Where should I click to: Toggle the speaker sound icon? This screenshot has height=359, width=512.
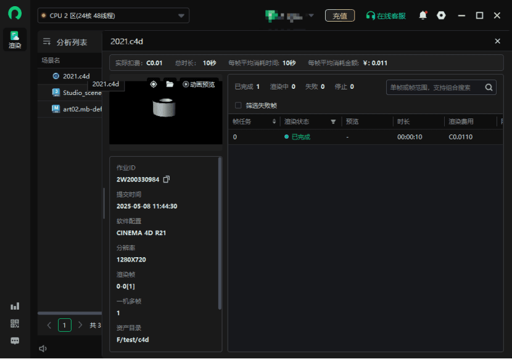click(x=43, y=349)
